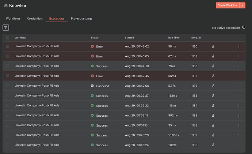Click flask icon for execution 1185
252x154 pixels.
213,95
